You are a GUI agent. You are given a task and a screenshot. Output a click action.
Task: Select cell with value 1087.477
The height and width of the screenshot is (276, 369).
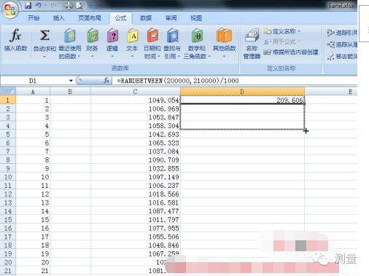point(135,211)
